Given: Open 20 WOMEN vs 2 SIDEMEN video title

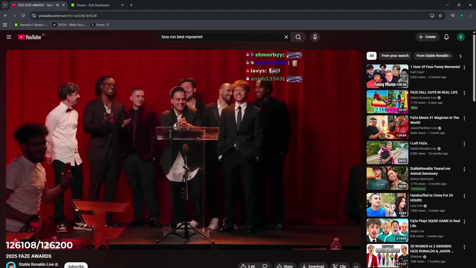Looking at the screenshot, I should (432, 249).
